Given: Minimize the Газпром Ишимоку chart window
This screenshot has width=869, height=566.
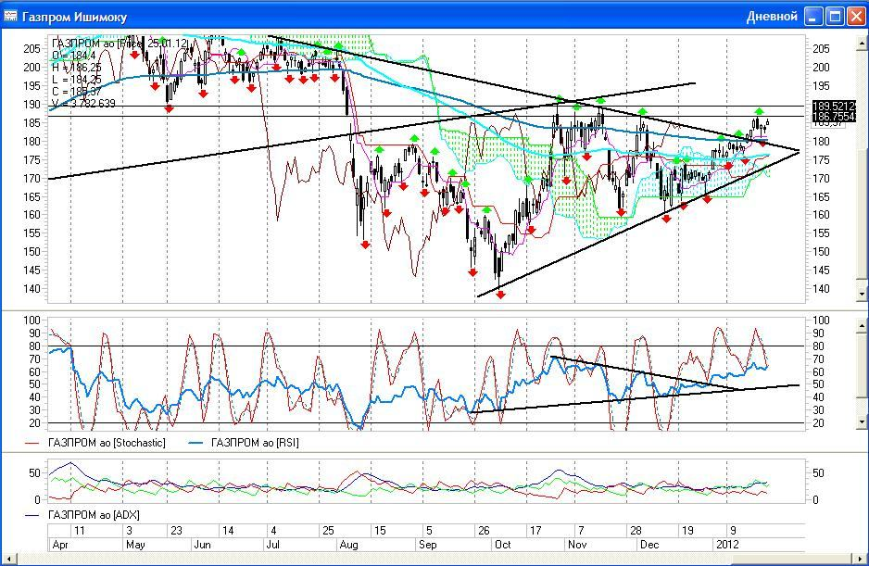Looking at the screenshot, I should coord(813,16).
